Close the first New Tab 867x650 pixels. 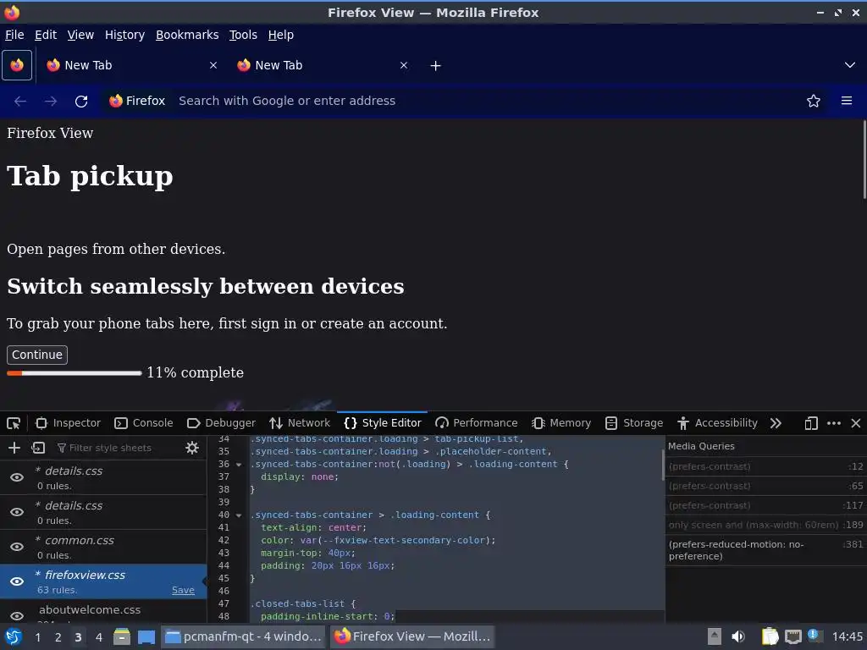(213, 65)
